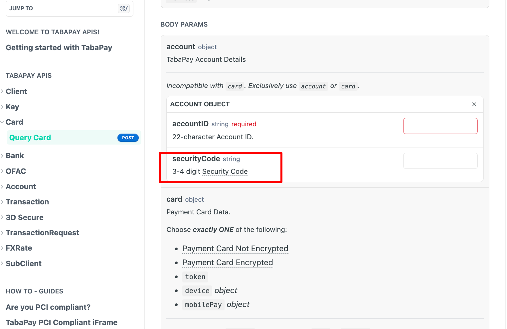Open the OFAC sidebar item
Screen dimensions: 507x329
16,171
